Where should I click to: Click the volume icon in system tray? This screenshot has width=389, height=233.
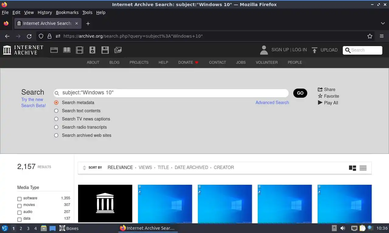pyautogui.click(x=343, y=228)
